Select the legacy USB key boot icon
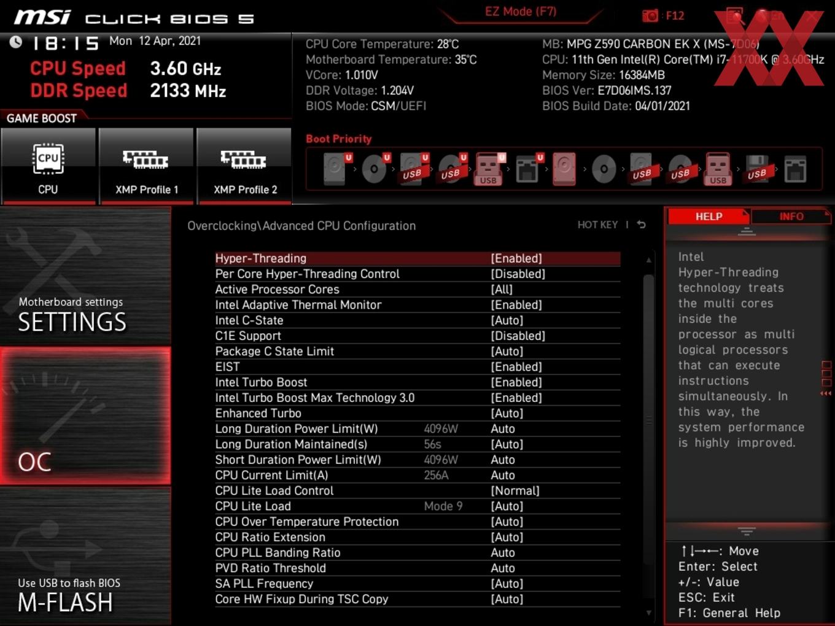Screen dimensions: 835x626 [718, 169]
